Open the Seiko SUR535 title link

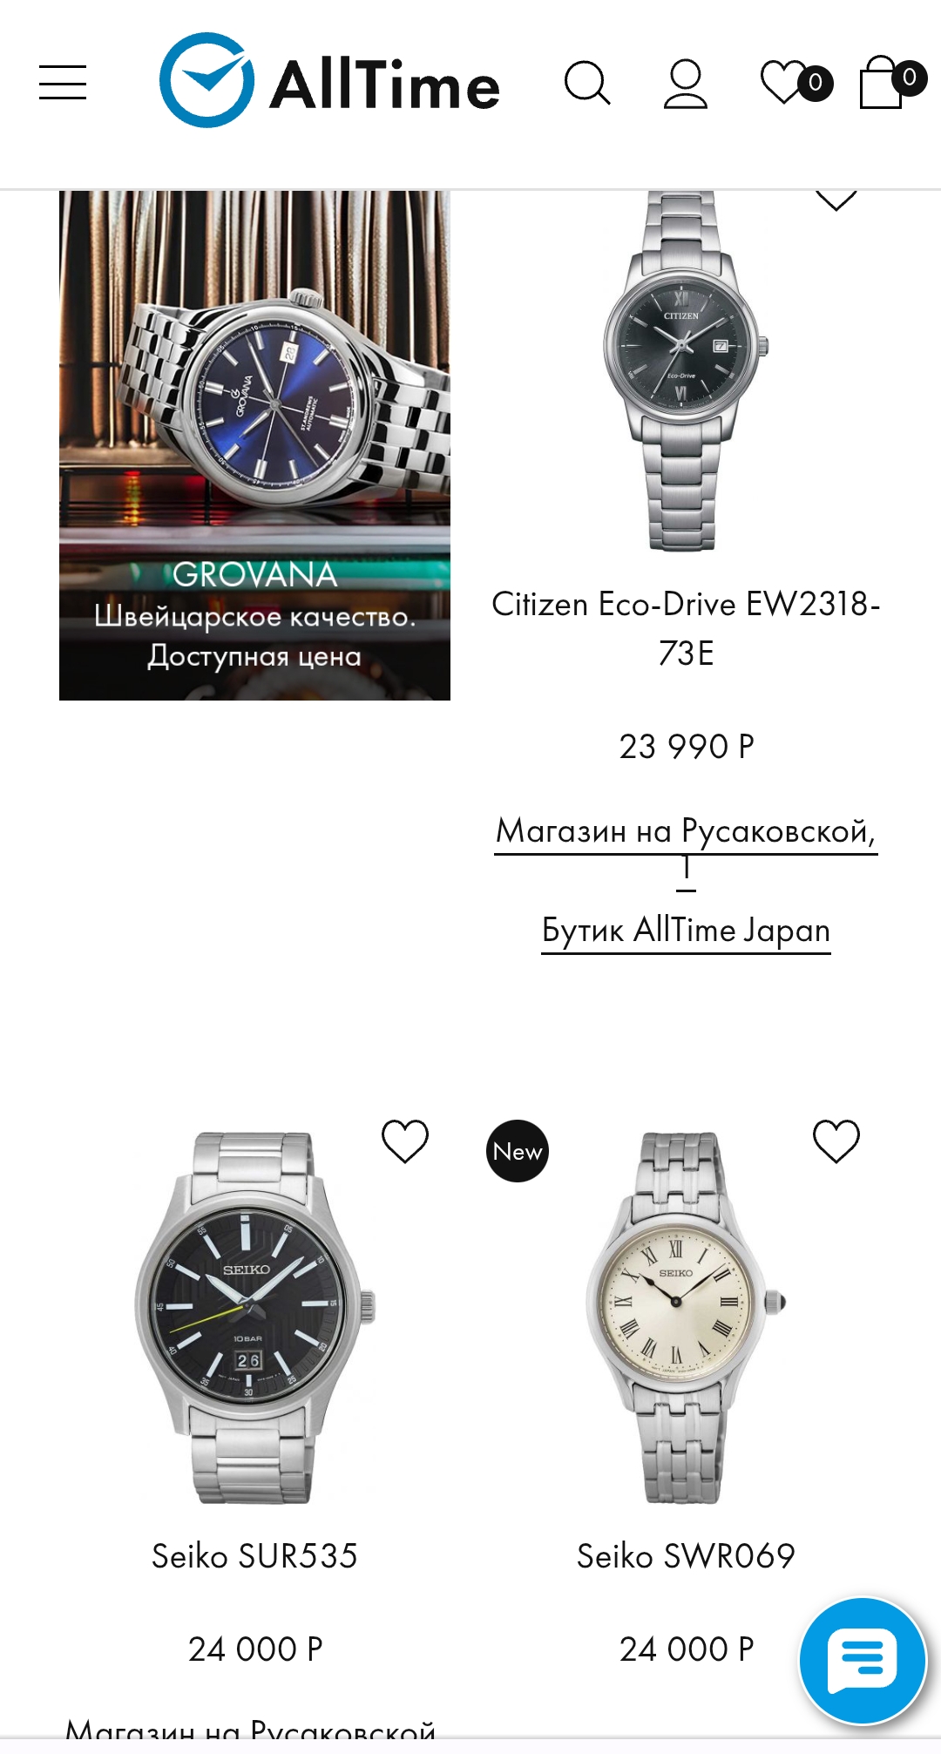(x=254, y=1556)
